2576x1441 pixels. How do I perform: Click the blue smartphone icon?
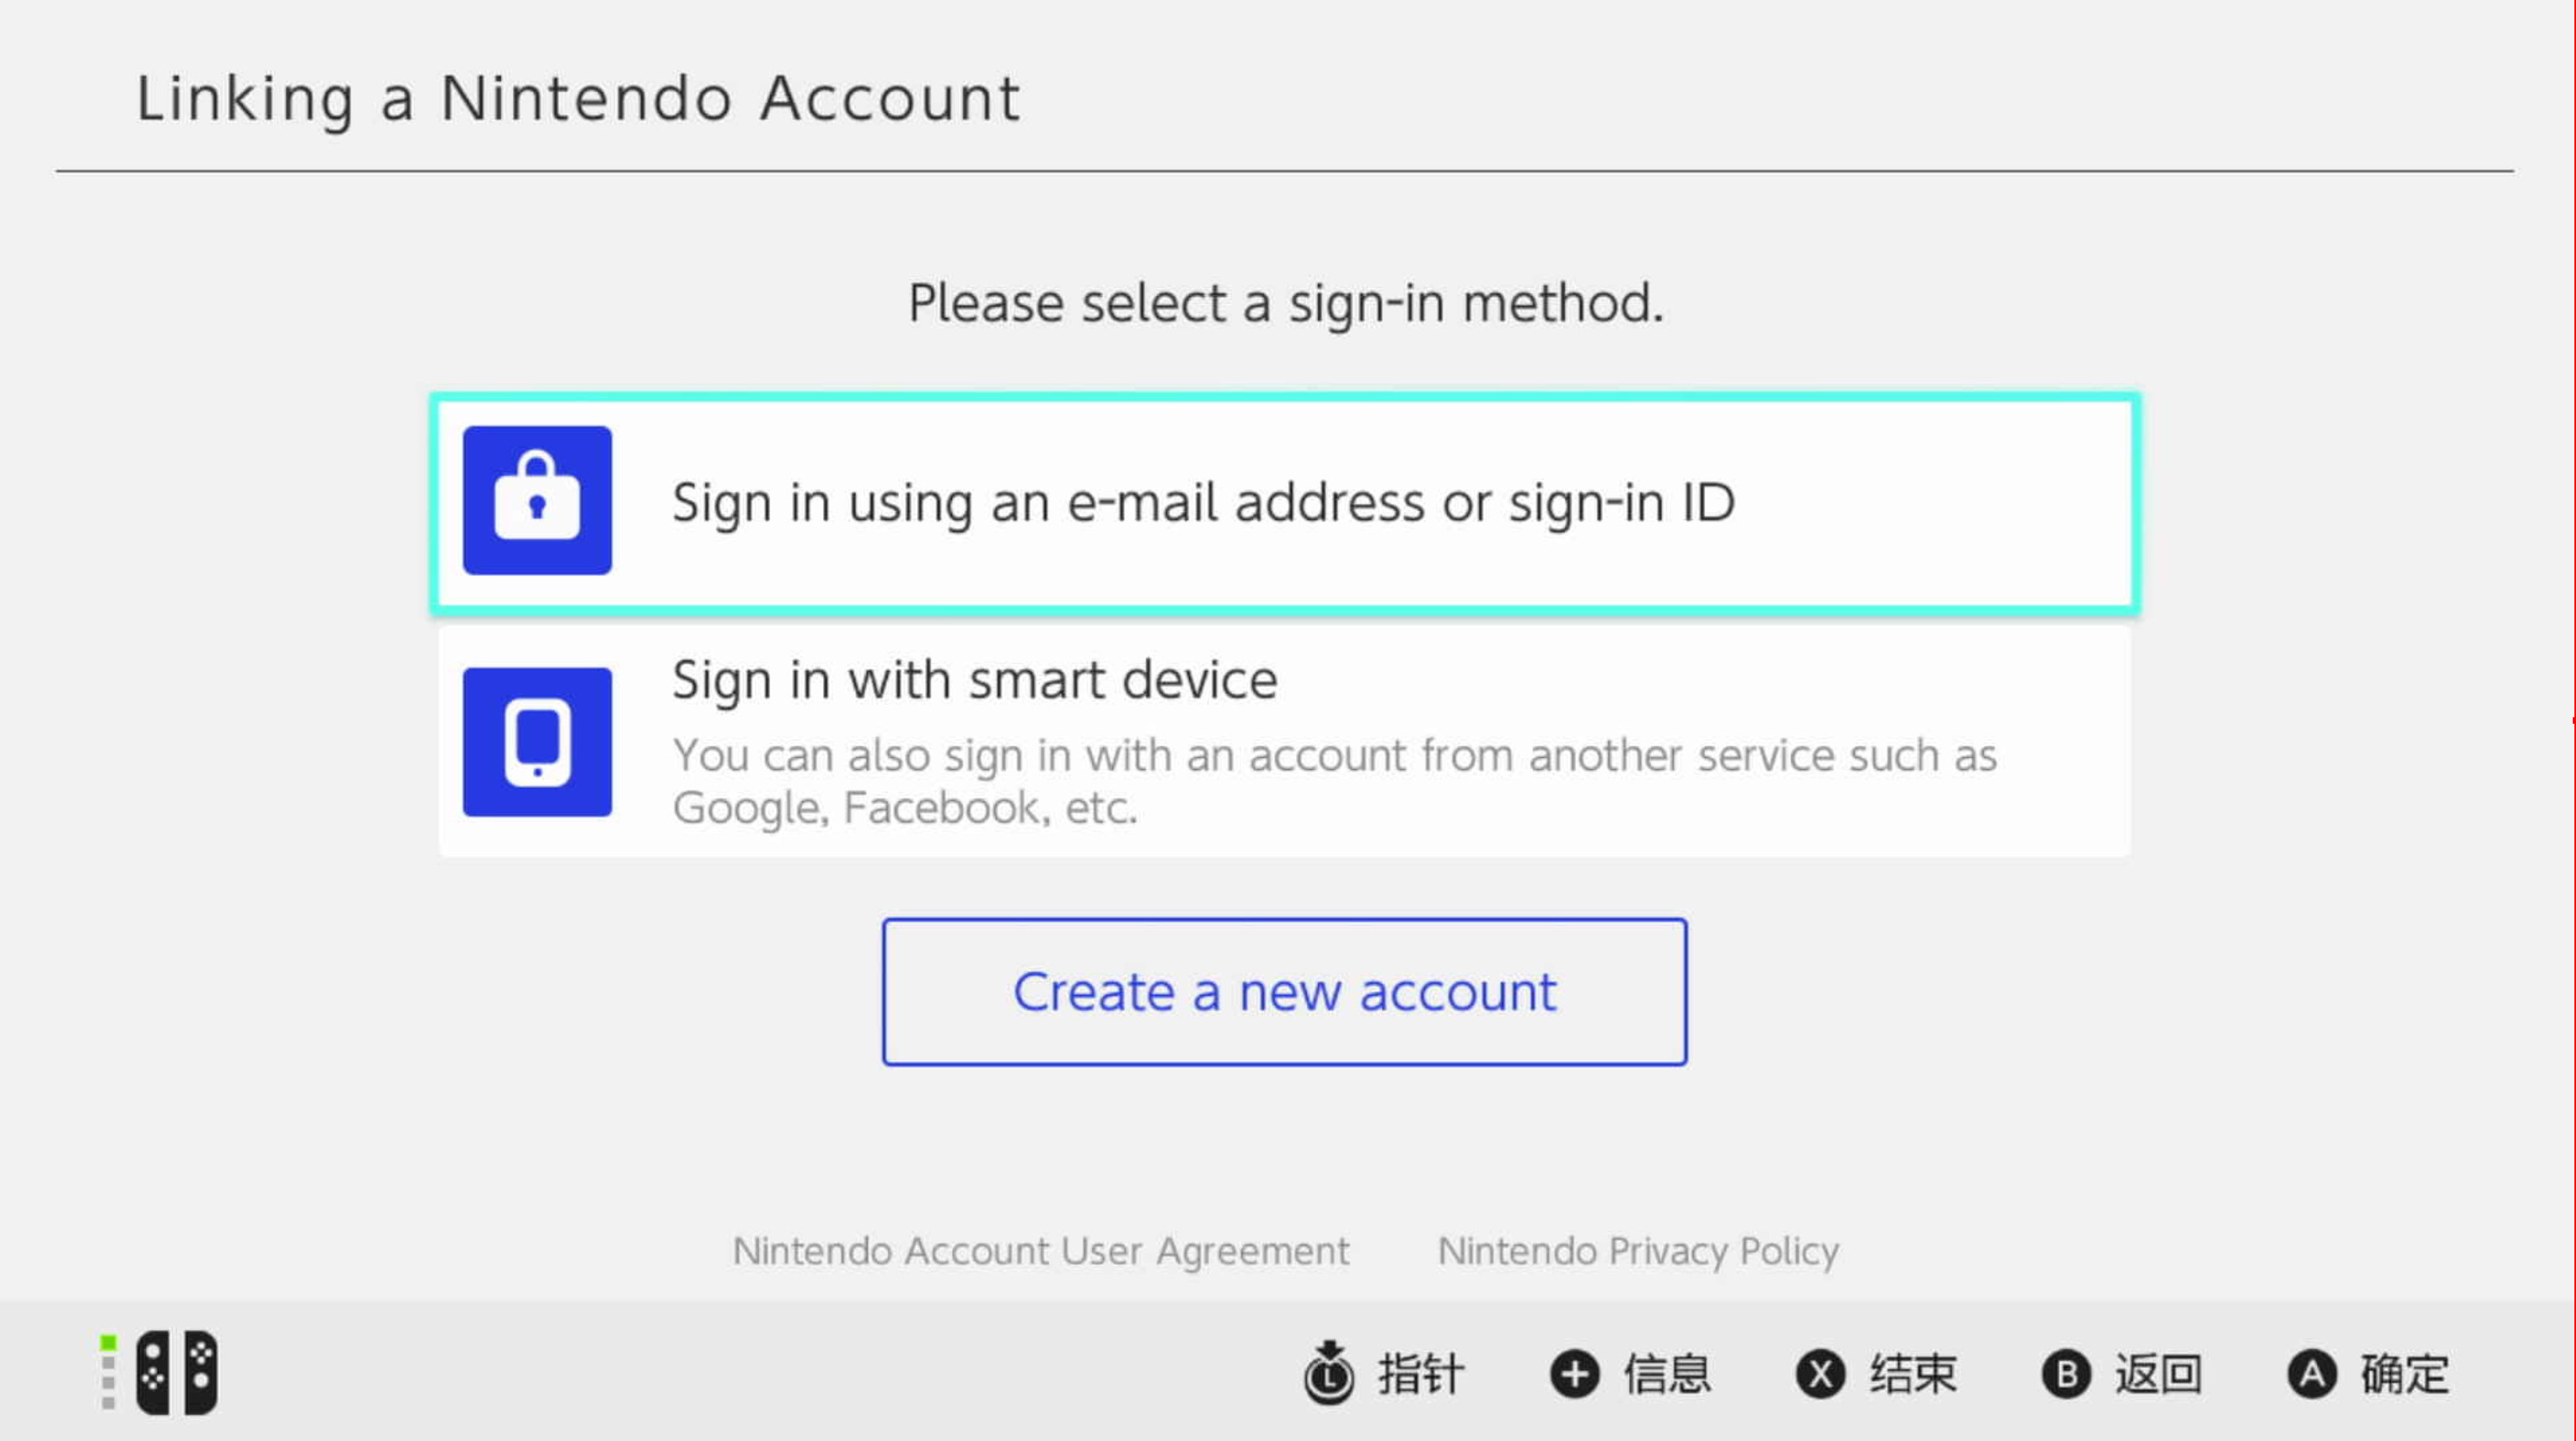(537, 742)
